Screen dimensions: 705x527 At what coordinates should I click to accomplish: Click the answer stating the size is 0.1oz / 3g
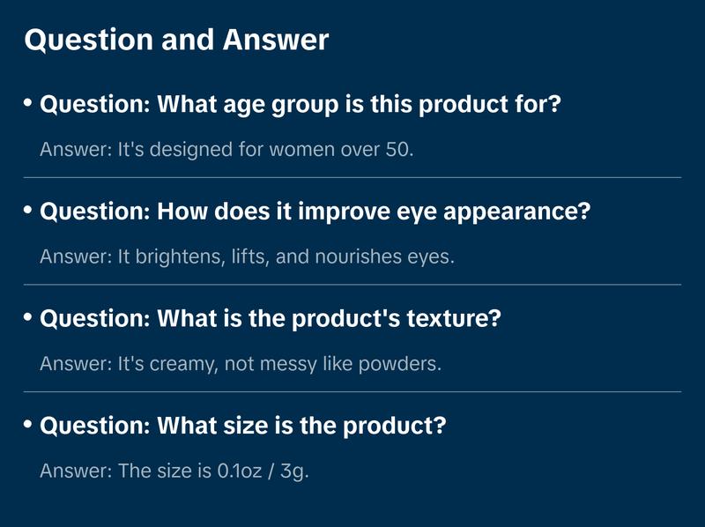pyautogui.click(x=174, y=471)
